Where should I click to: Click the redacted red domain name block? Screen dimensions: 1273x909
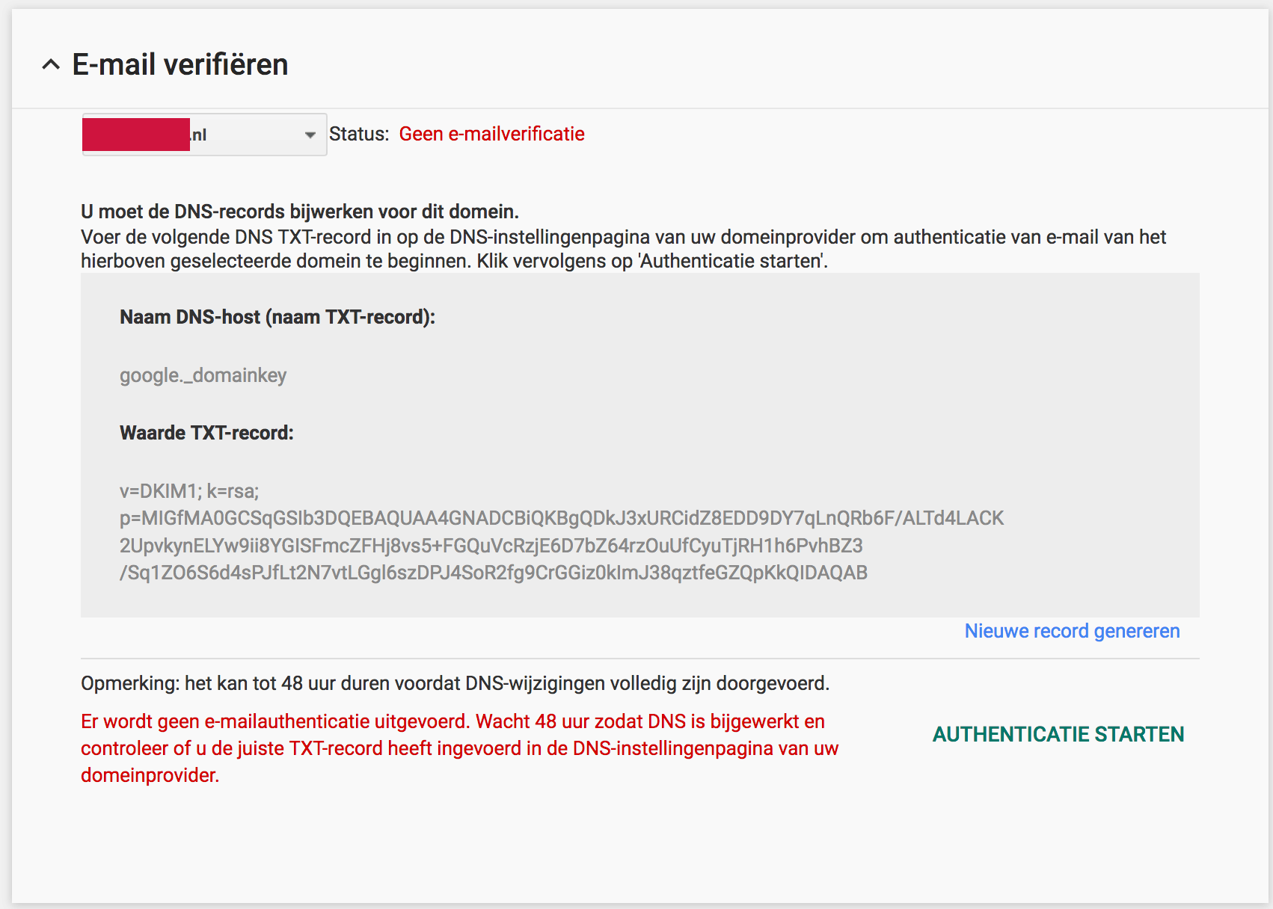click(x=135, y=135)
